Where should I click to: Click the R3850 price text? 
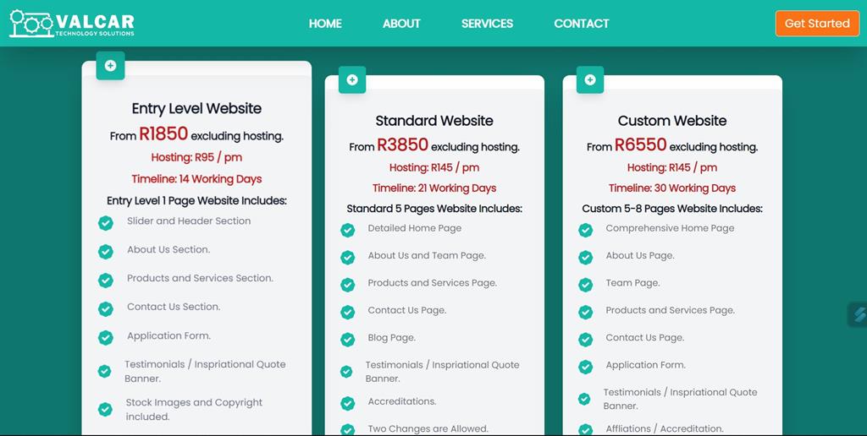(x=402, y=145)
